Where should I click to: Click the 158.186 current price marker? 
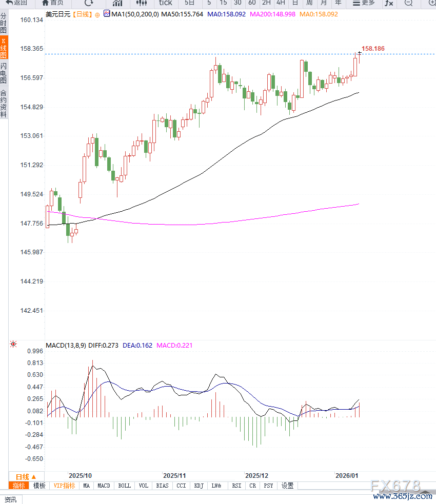coord(373,49)
